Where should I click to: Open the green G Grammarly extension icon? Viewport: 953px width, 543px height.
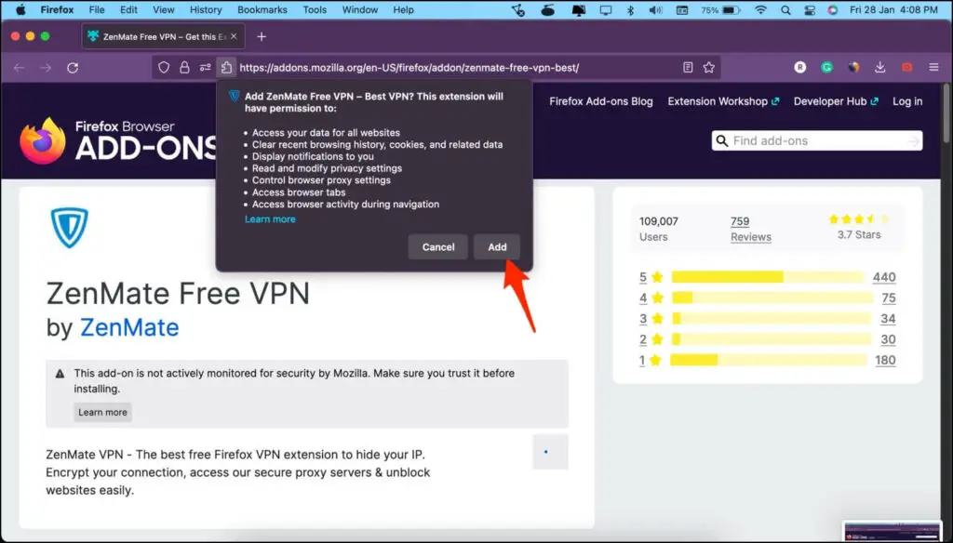tap(826, 68)
